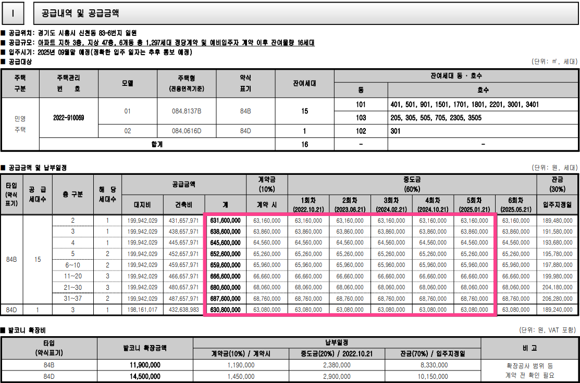Select total price 645,600,000

pos(225,242)
